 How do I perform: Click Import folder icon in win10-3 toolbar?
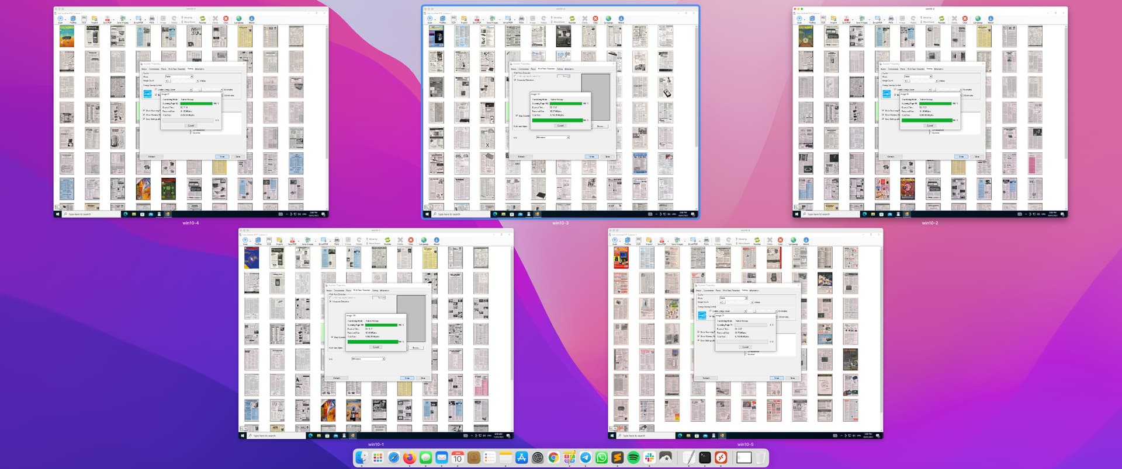pyautogui.click(x=464, y=18)
